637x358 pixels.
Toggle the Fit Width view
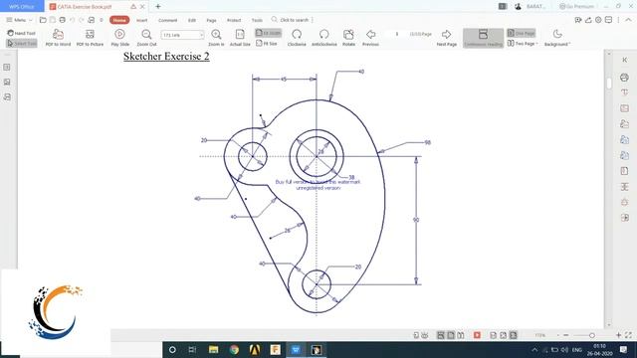tap(268, 33)
